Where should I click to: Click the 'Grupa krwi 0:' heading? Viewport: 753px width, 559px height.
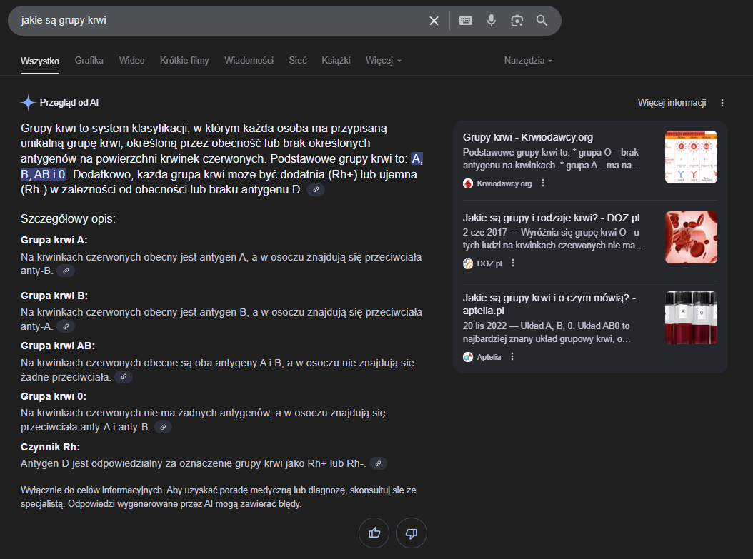[x=54, y=396]
